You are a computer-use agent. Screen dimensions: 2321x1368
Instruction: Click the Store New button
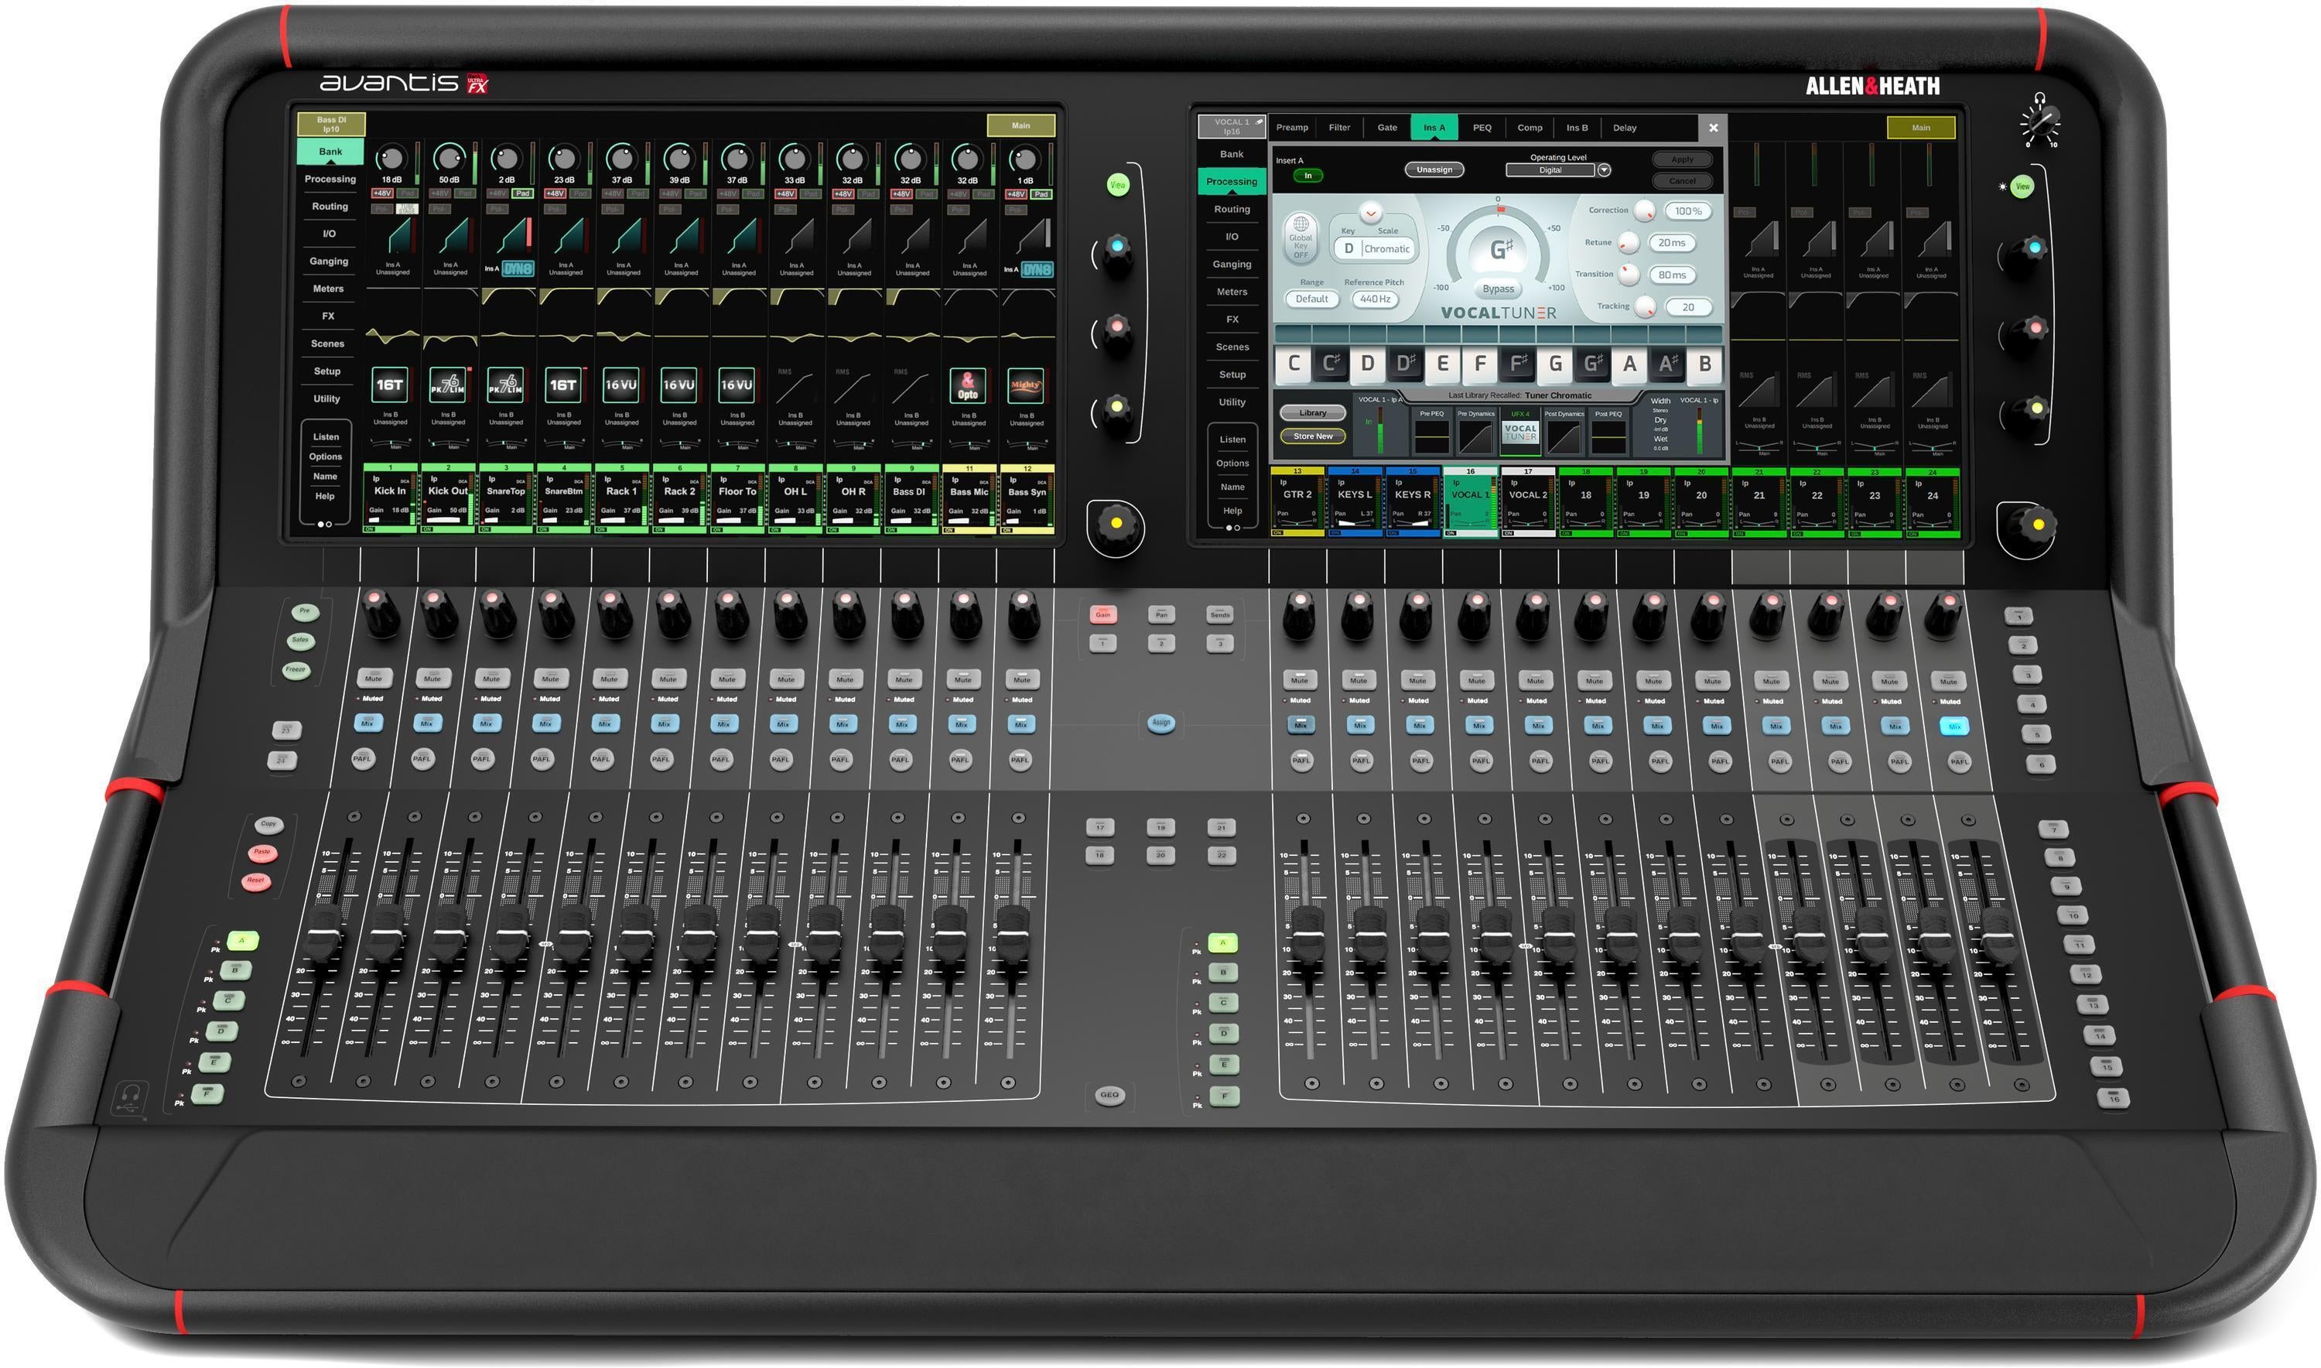point(1313,437)
